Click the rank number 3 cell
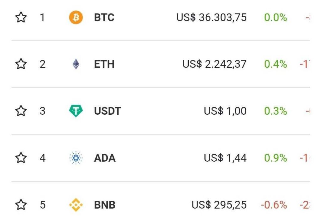 (42, 111)
